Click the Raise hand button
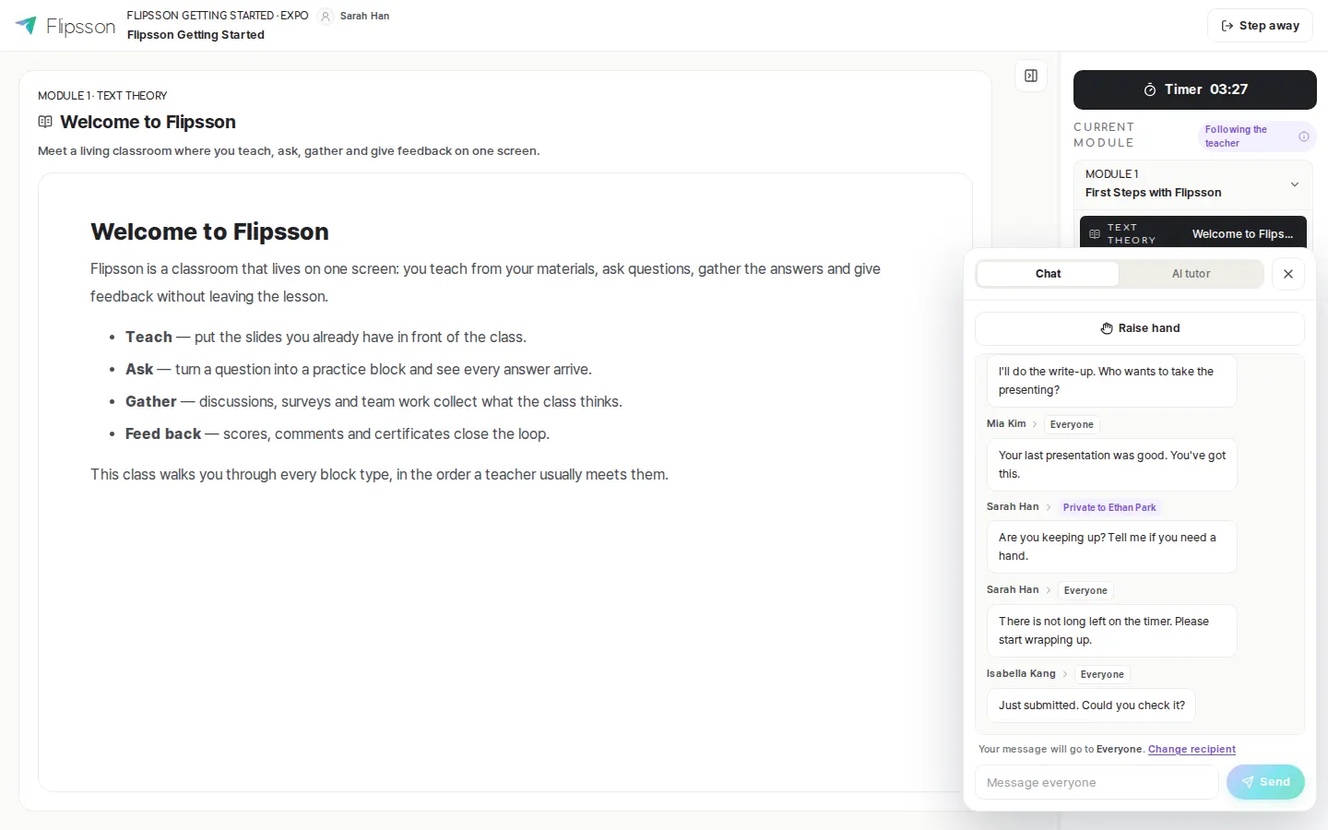Image resolution: width=1328 pixels, height=830 pixels. click(1140, 328)
